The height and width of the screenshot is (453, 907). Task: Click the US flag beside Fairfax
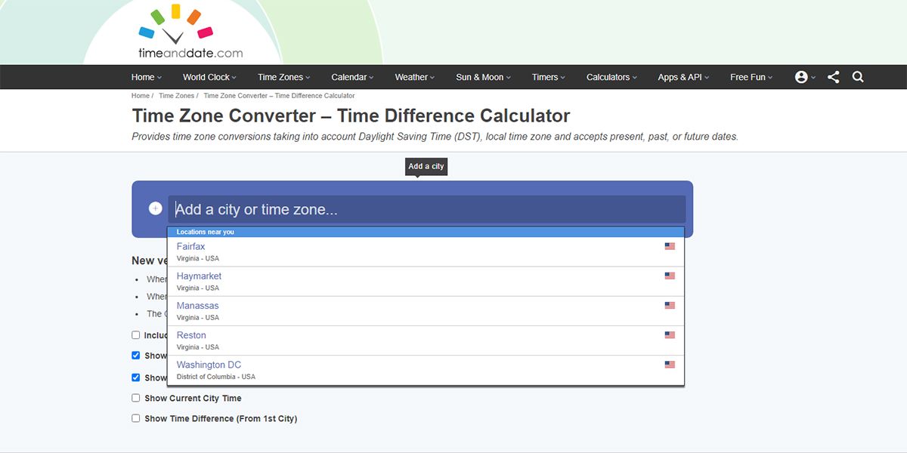(670, 246)
